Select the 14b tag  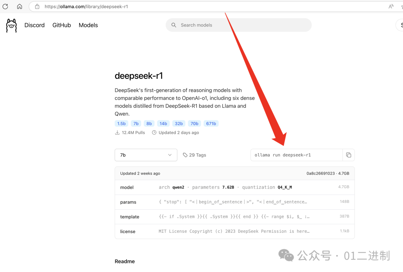(x=163, y=124)
